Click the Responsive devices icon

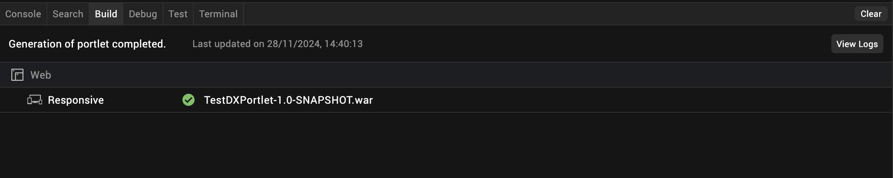(35, 100)
